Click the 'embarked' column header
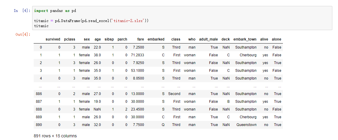Screen dimensions: 338x140 [x=156, y=39]
